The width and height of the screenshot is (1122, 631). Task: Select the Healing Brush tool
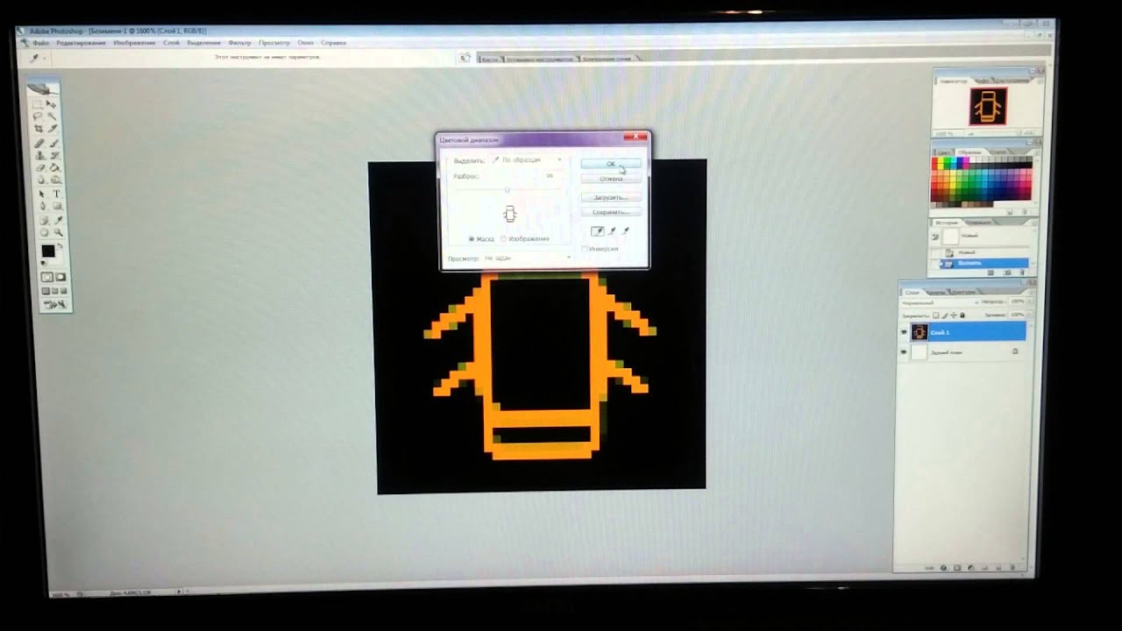pos(39,143)
